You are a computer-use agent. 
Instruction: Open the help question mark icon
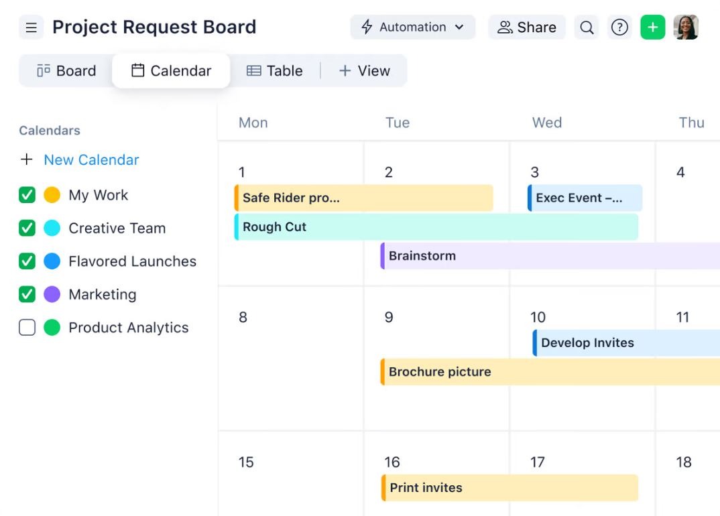coord(620,27)
